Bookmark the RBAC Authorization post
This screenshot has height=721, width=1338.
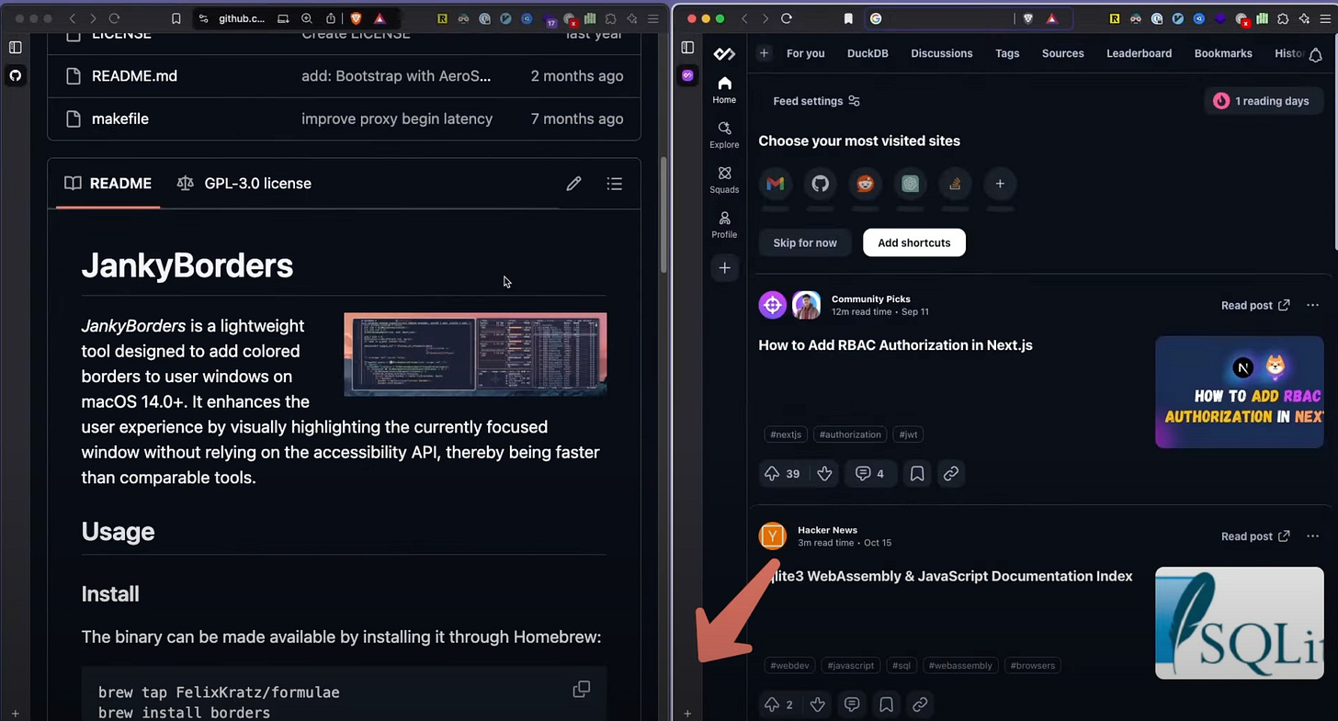coord(916,474)
